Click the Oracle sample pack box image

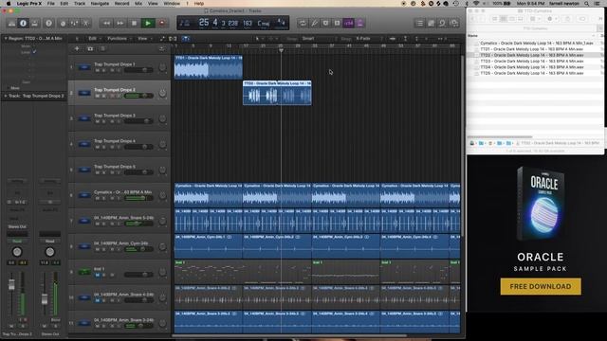click(x=541, y=204)
